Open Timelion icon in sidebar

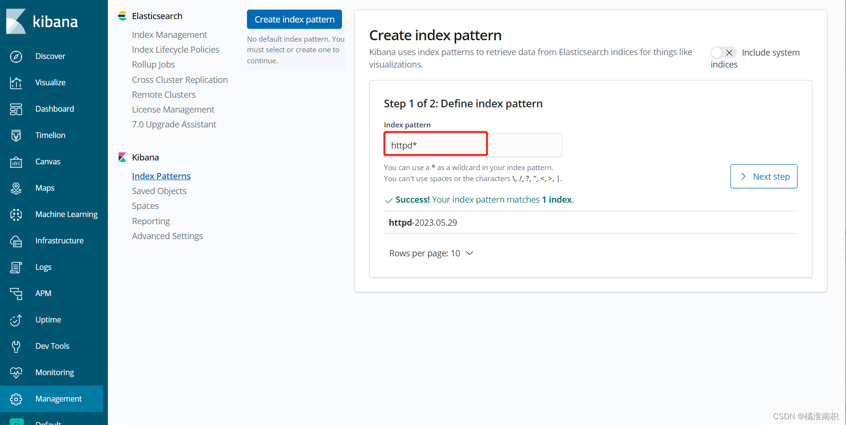[16, 136]
